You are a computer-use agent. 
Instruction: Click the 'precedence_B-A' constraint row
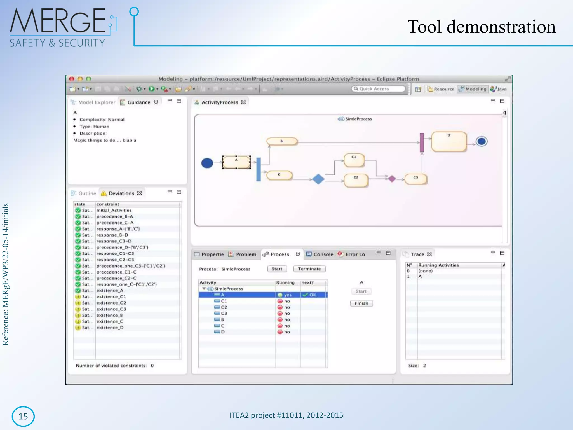click(x=127, y=216)
